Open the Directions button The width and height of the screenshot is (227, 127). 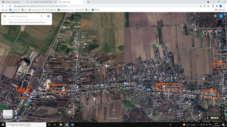48,16
